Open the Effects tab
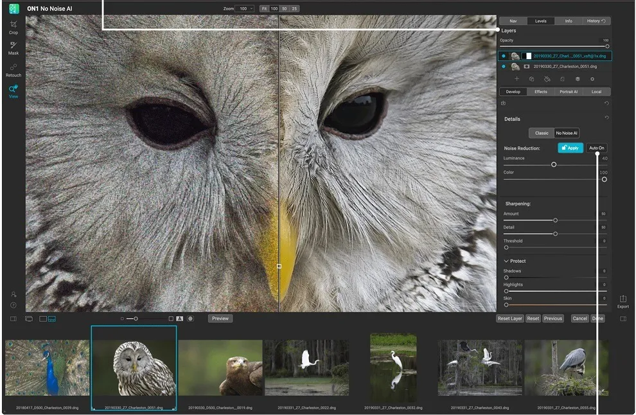 point(541,92)
